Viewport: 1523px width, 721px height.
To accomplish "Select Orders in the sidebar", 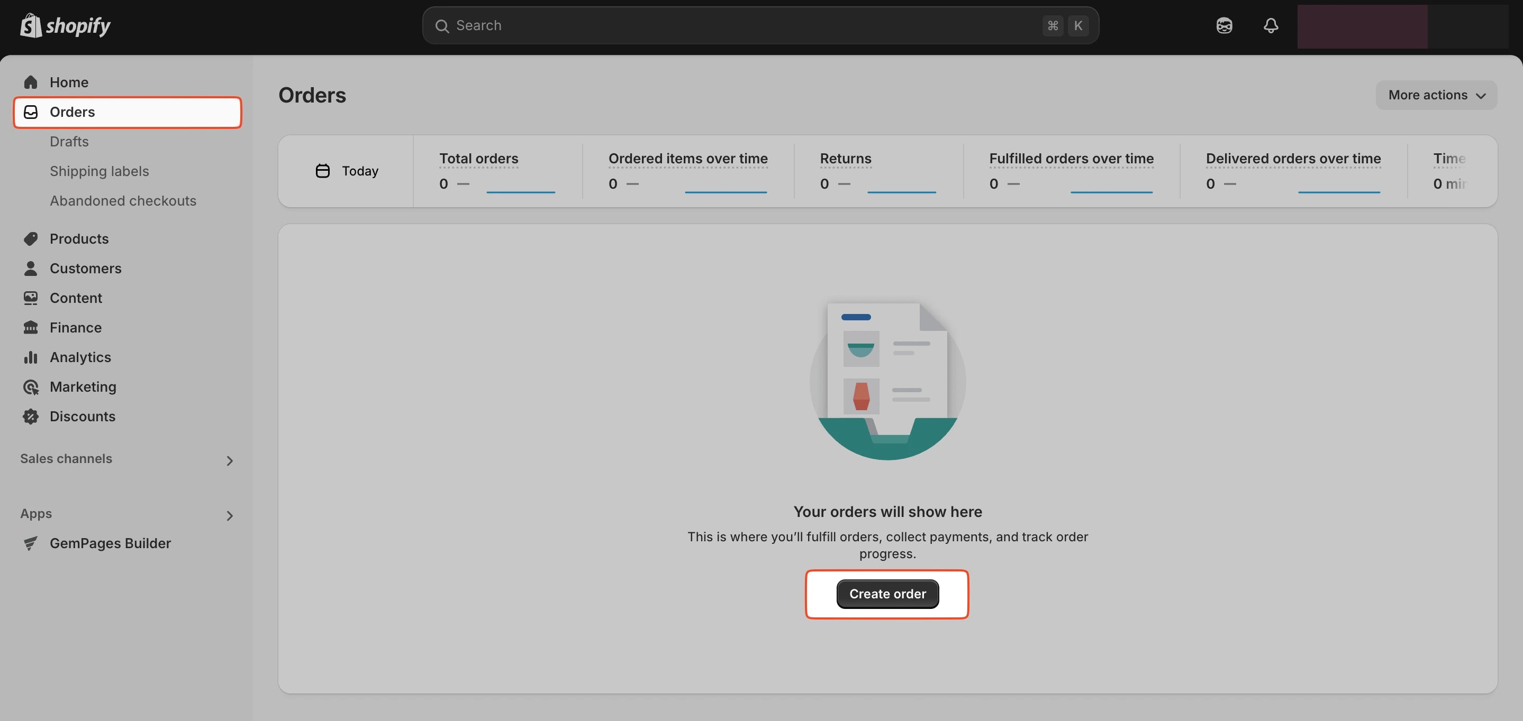I will [128, 112].
